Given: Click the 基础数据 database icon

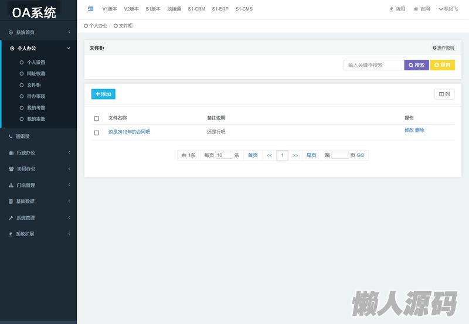Looking at the screenshot, I should tap(11, 202).
